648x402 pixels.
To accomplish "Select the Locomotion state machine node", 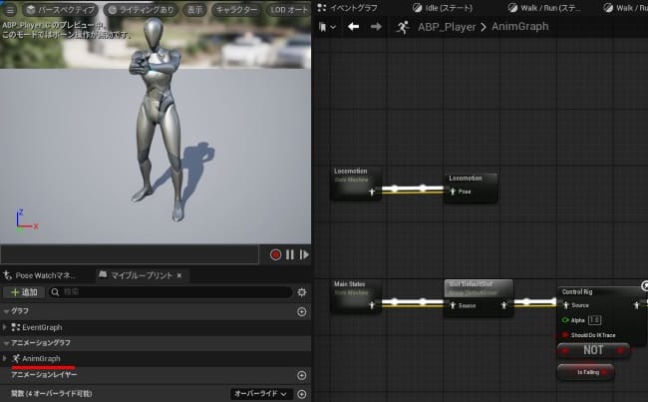I will click(356, 183).
